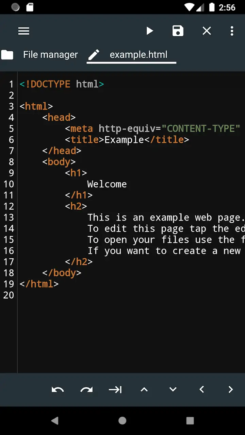Viewport: 245px width, 435px height.
Task: Tap the 2:56 clock in the status bar
Action: [227, 7]
